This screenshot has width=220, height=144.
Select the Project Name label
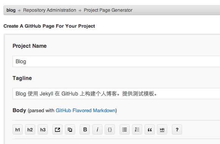30,46
